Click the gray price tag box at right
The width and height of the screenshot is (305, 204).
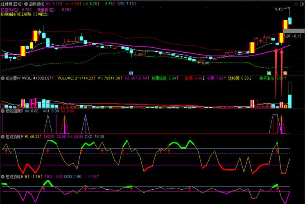point(293,31)
